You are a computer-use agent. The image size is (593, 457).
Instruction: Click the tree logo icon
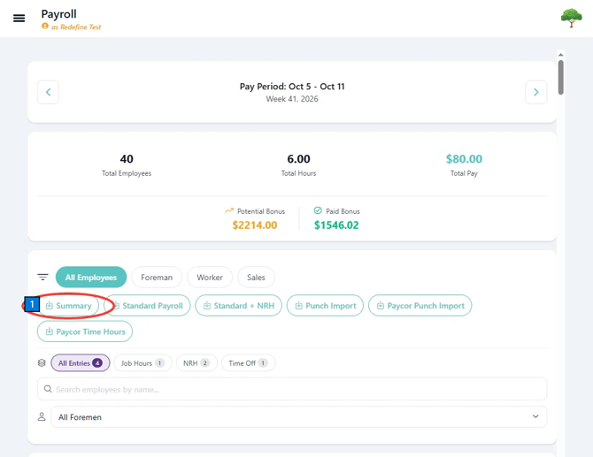[x=571, y=18]
